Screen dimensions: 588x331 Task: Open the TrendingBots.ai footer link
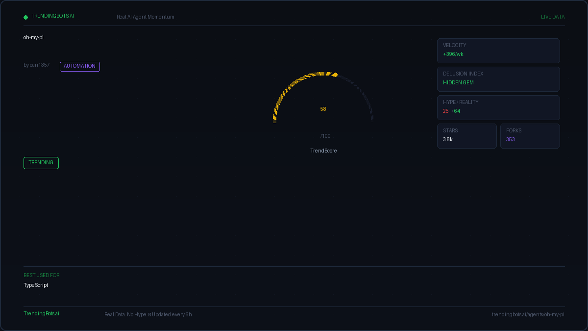point(41,314)
